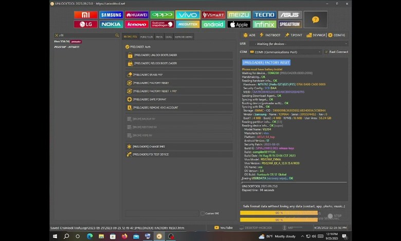This screenshot has height=241, width=401.
Task: Run PRELOADER Unlock Bootloader
Action: click(179, 55)
